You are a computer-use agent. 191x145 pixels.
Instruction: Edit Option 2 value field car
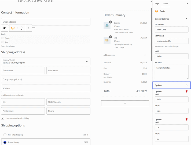171,139
